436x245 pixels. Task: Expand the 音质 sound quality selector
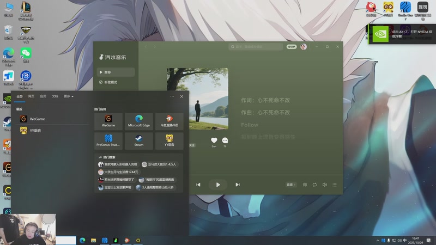click(291, 185)
